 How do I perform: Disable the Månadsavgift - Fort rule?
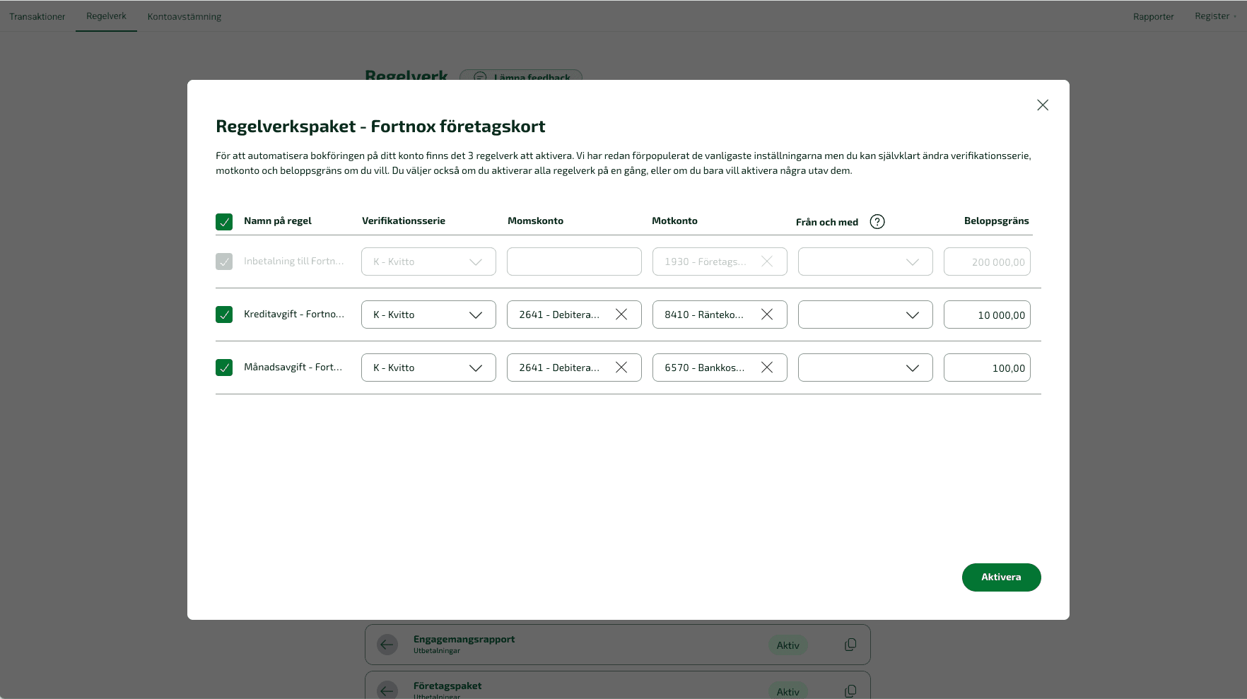(224, 368)
